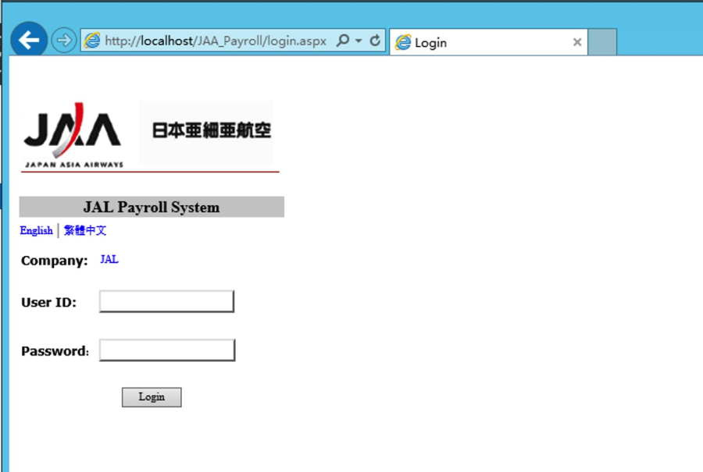Click the browser Forward arrow button
This screenshot has width=703, height=472.
pyautogui.click(x=63, y=41)
